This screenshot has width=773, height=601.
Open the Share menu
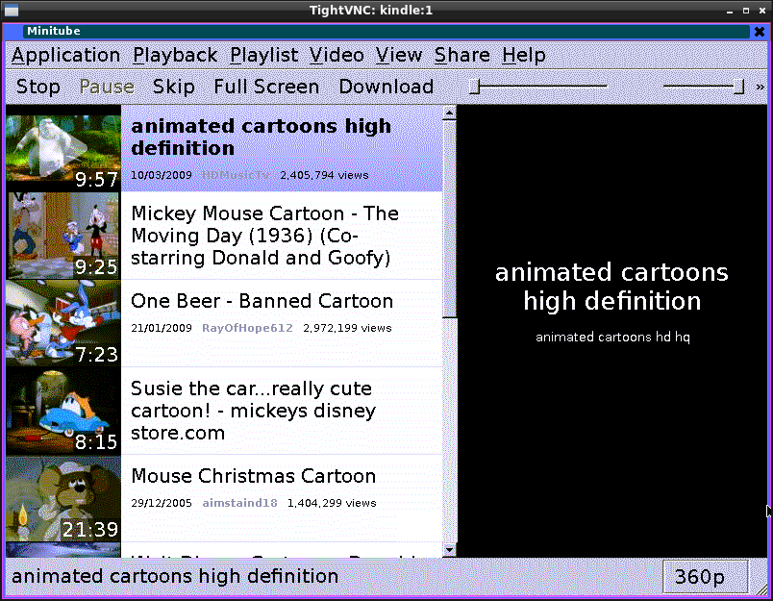pyautogui.click(x=461, y=56)
